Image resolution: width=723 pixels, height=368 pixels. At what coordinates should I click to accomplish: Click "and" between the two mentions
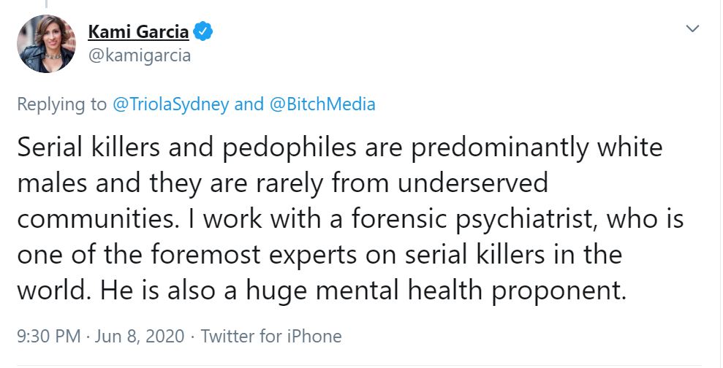click(x=249, y=104)
